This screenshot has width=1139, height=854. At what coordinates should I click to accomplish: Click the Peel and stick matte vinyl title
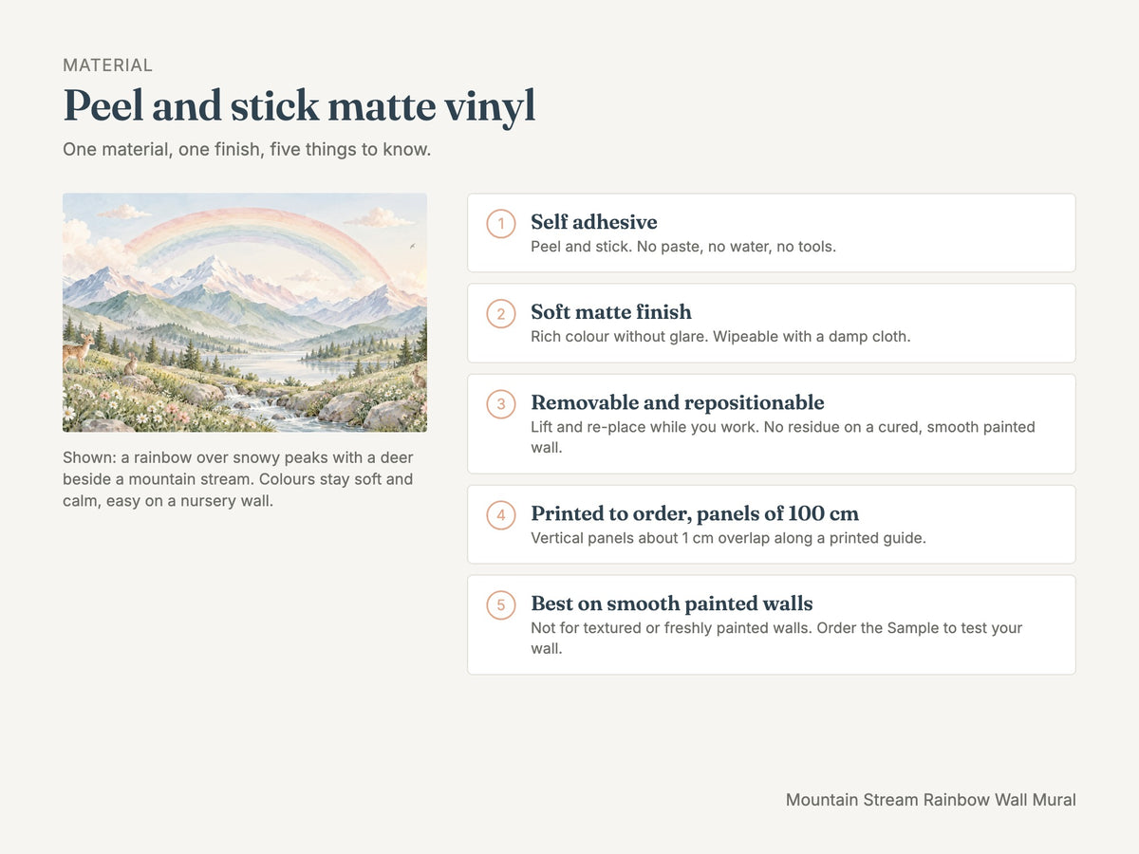(x=299, y=106)
